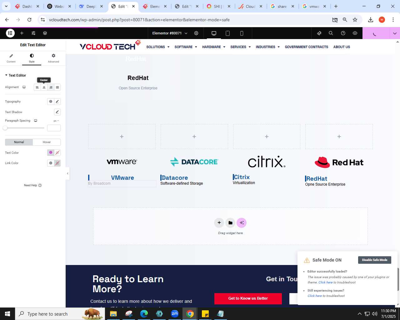Click Paragraph Spacing value input field
This screenshot has height=320, width=400.
click(54, 128)
